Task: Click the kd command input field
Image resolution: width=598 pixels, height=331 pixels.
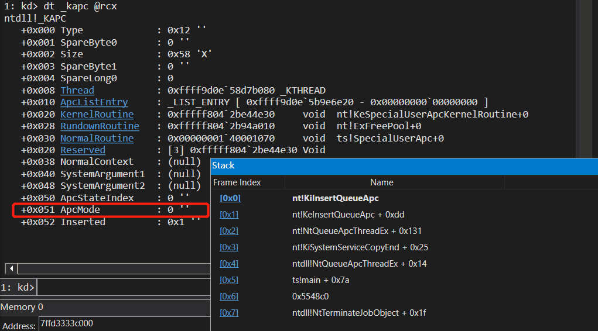Action: pos(124,287)
